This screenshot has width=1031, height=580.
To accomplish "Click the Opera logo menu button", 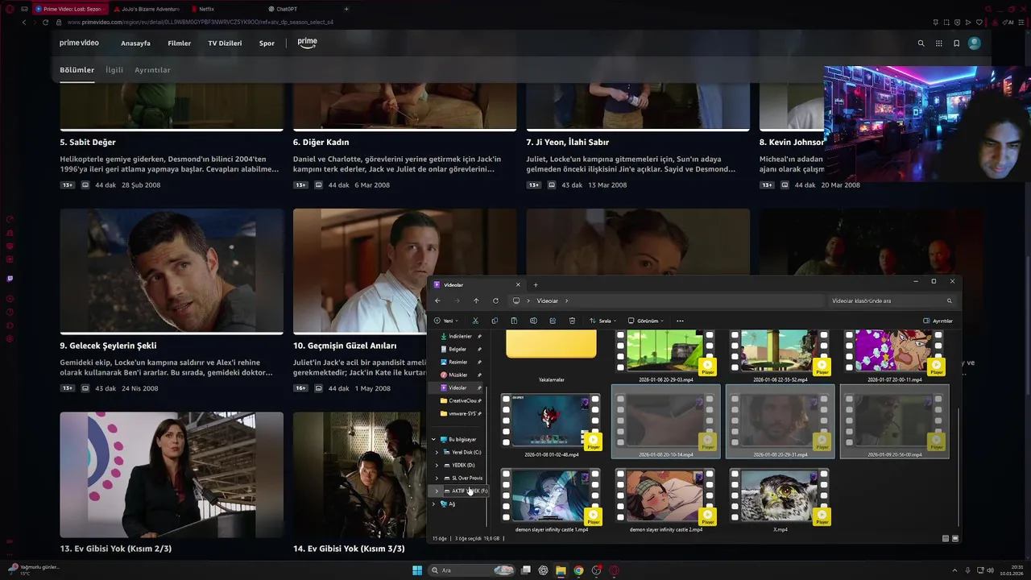I will pyautogui.click(x=10, y=9).
